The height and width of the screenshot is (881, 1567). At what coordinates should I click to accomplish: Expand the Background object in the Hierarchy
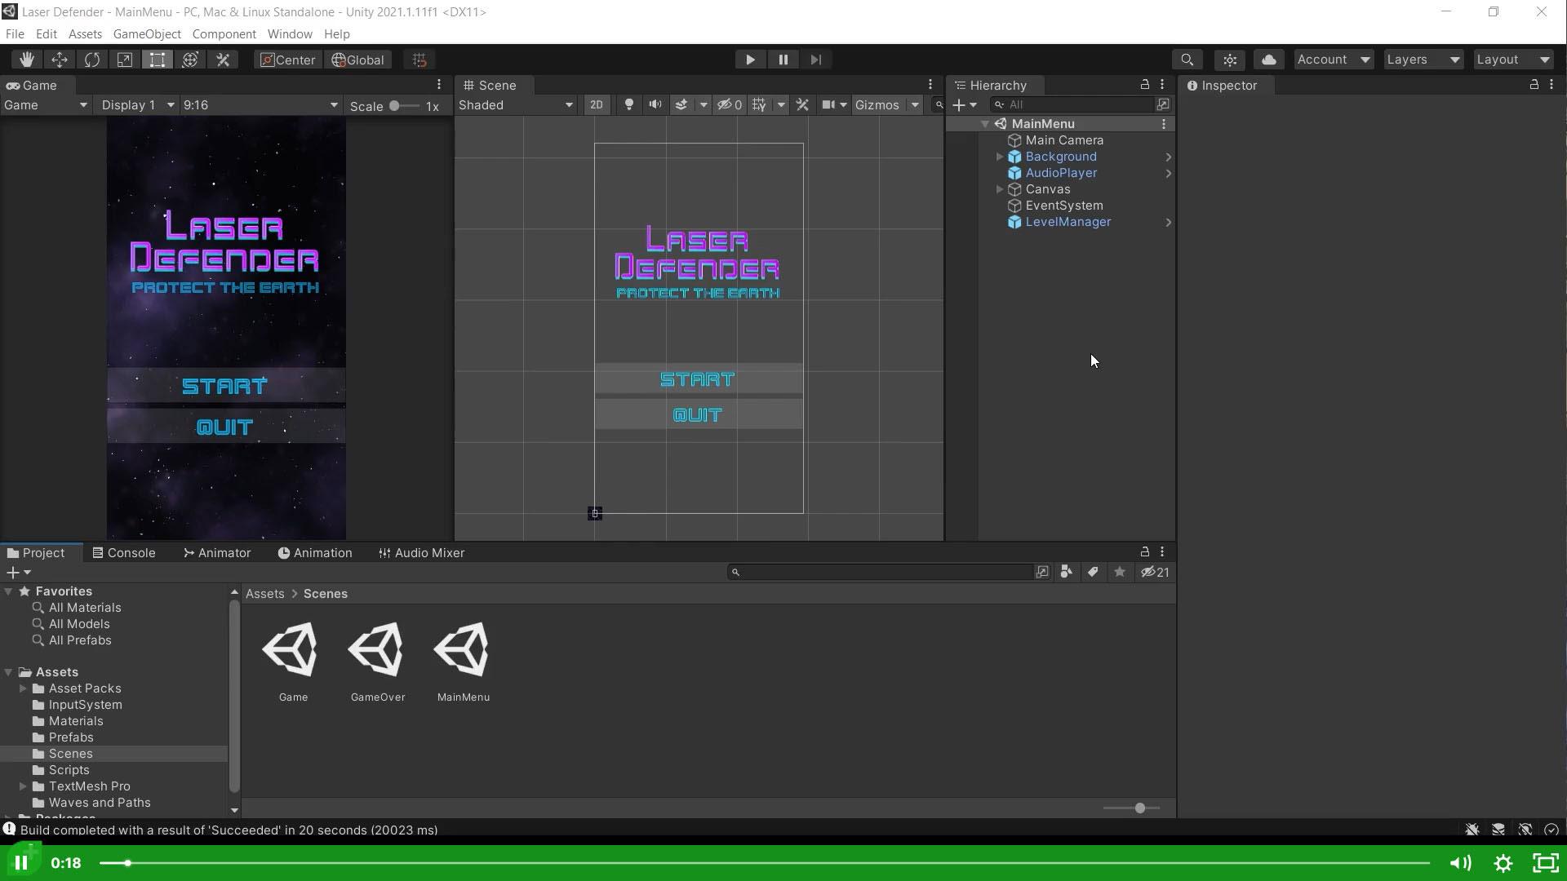point(1000,157)
